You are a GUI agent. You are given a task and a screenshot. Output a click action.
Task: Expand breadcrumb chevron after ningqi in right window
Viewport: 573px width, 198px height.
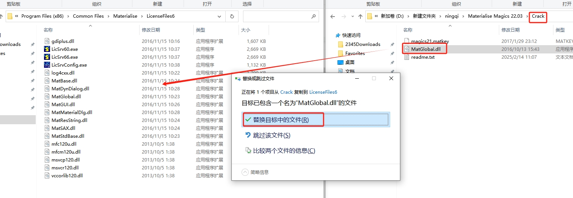[464, 16]
